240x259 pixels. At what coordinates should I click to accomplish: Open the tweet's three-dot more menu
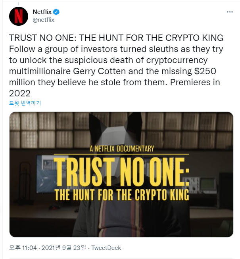(230, 12)
